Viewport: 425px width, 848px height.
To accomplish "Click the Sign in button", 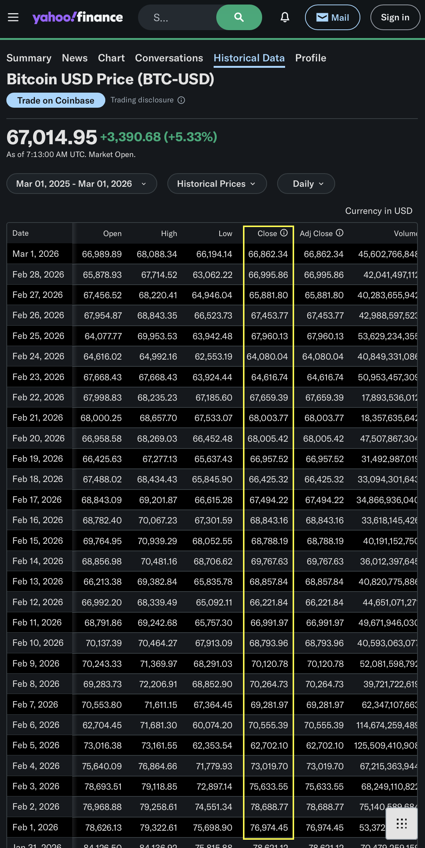I will tap(395, 17).
